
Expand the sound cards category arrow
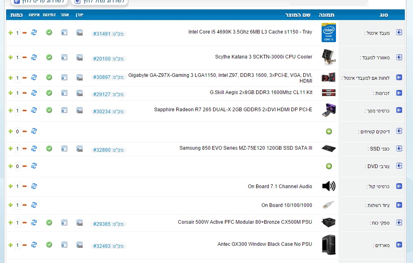tap(399, 187)
